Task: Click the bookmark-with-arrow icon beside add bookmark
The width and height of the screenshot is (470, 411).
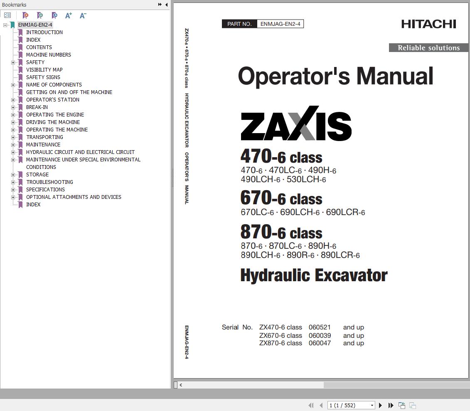Action: tap(54, 15)
